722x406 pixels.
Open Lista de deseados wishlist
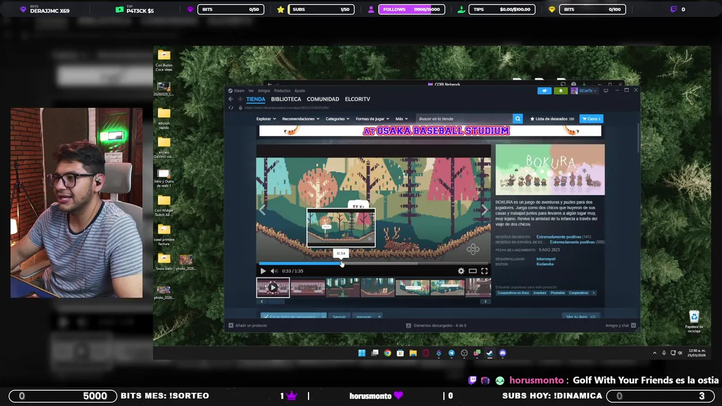(x=552, y=119)
